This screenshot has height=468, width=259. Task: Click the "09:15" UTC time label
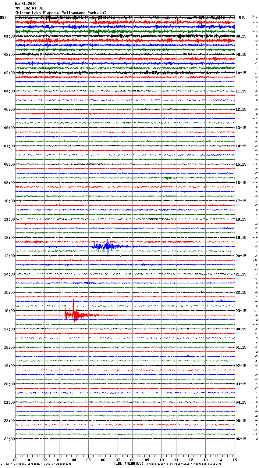point(241,55)
